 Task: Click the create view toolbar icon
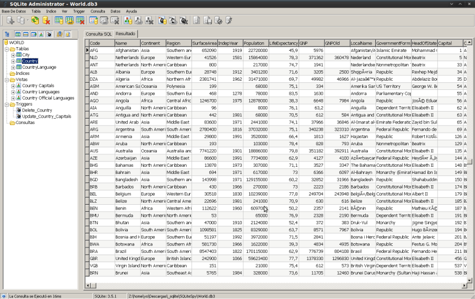94,21
